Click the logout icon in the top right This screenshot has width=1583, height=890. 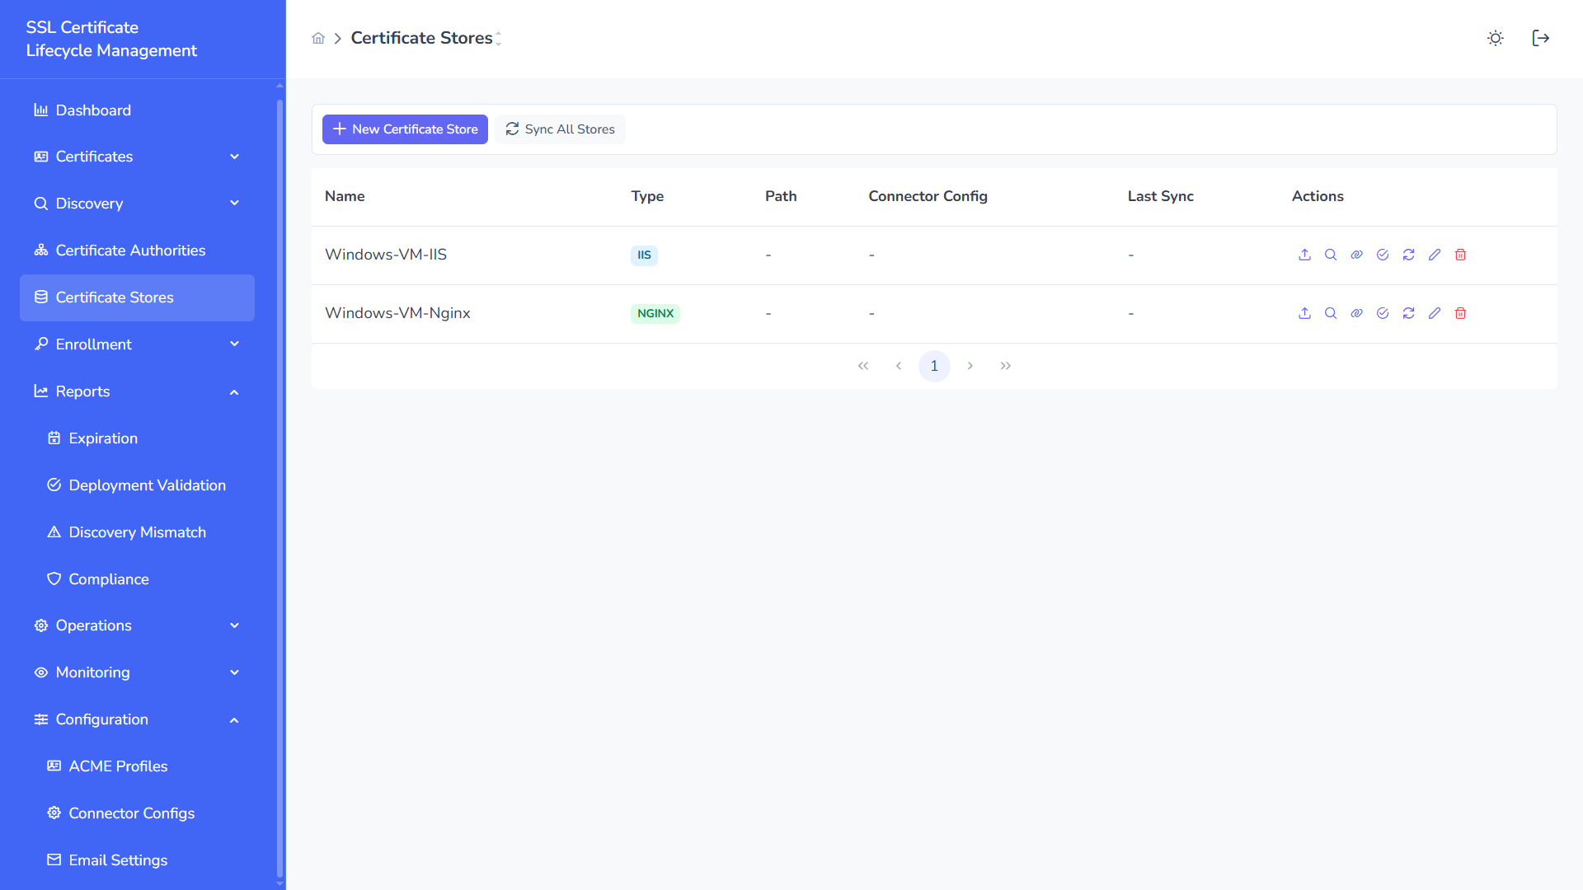coord(1541,38)
